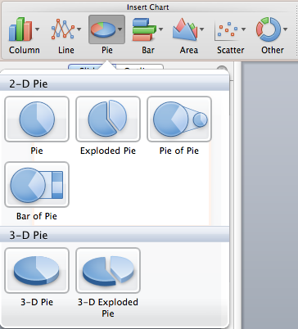Pick the Bar of Pie chart thumbnail
Viewport: 298px width, 329px height.
coord(37,184)
